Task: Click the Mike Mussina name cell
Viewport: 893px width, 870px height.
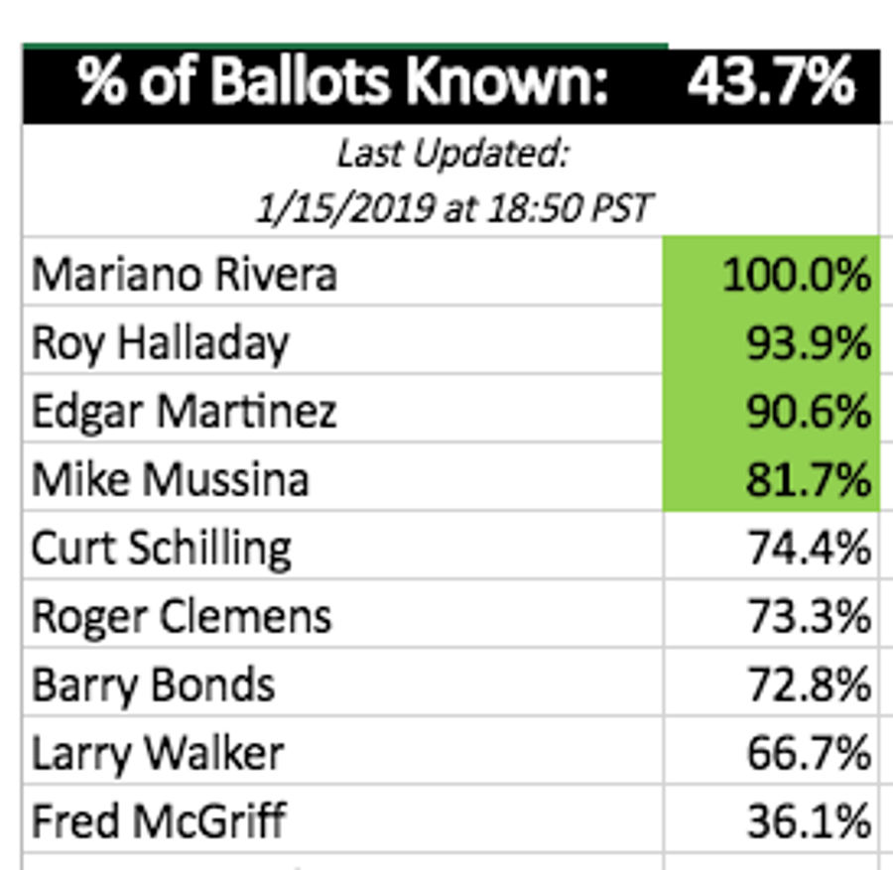Action: pos(343,476)
